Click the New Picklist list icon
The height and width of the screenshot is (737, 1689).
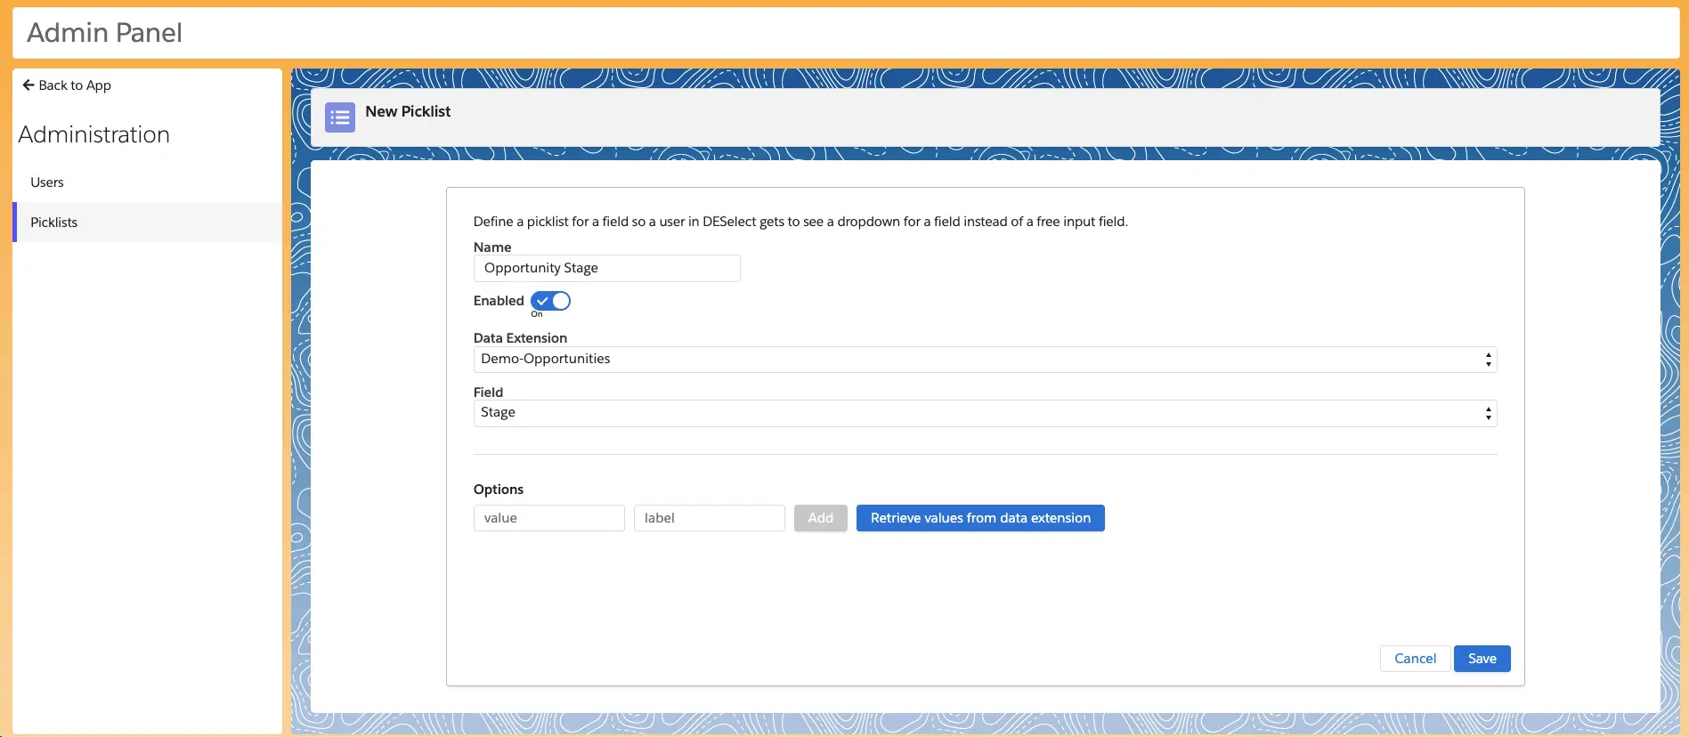coord(340,117)
